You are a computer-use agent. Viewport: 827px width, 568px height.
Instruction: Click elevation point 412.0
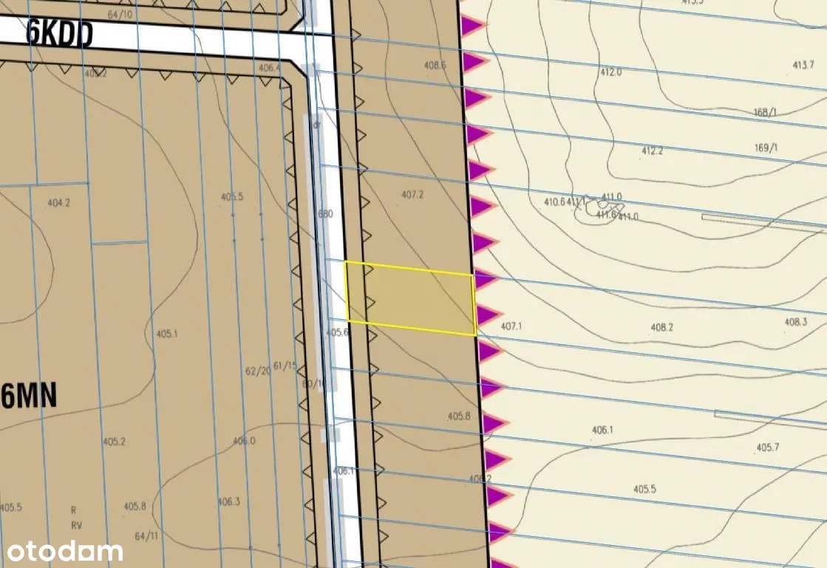[x=611, y=72]
